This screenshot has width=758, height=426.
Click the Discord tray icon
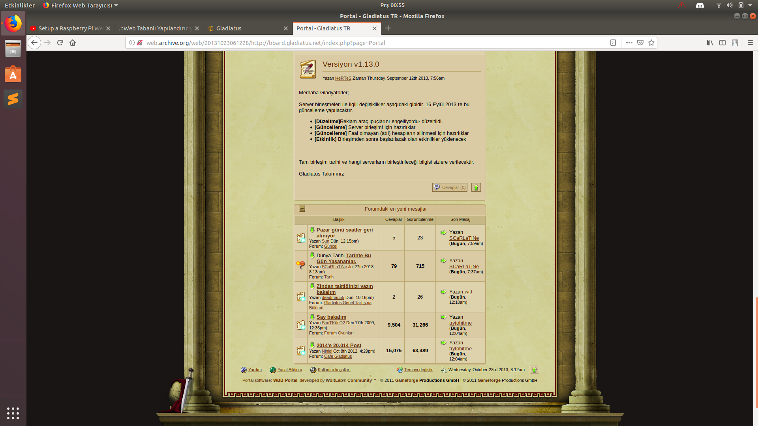(700, 6)
